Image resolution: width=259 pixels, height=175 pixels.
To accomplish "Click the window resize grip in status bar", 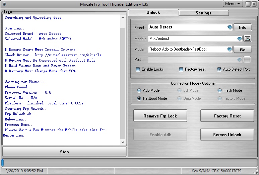I will (x=256, y=172).
